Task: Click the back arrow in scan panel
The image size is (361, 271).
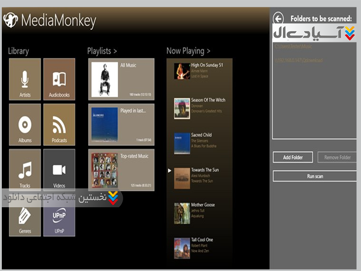Action: click(x=278, y=18)
